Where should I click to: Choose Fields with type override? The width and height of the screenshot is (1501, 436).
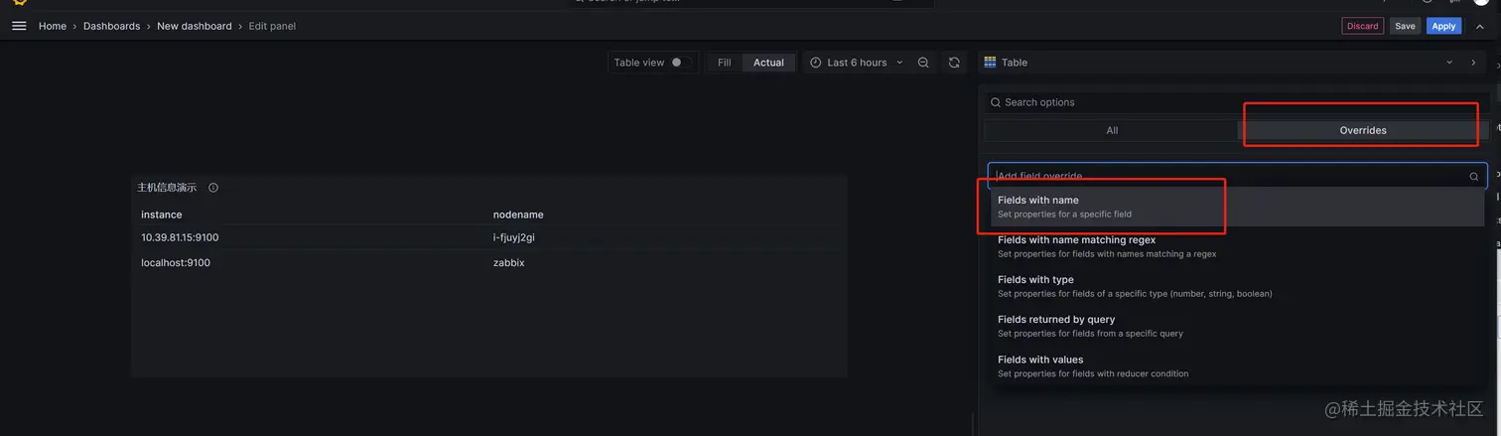click(1237, 286)
